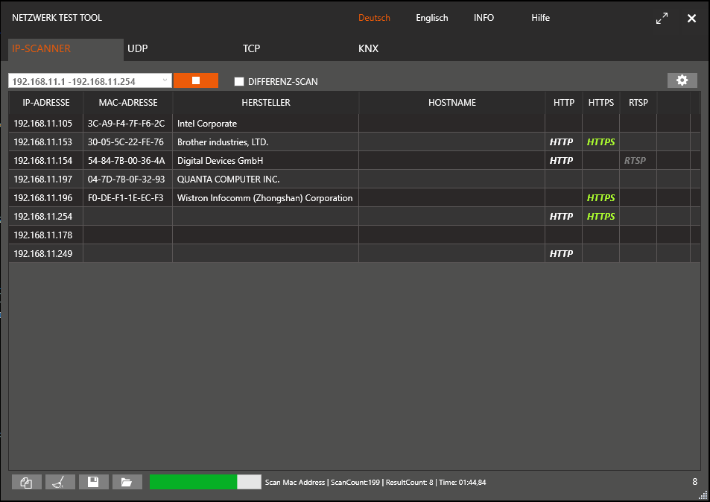This screenshot has height=502, width=710.
Task: Click the expand window arrows icon
Action: [662, 19]
